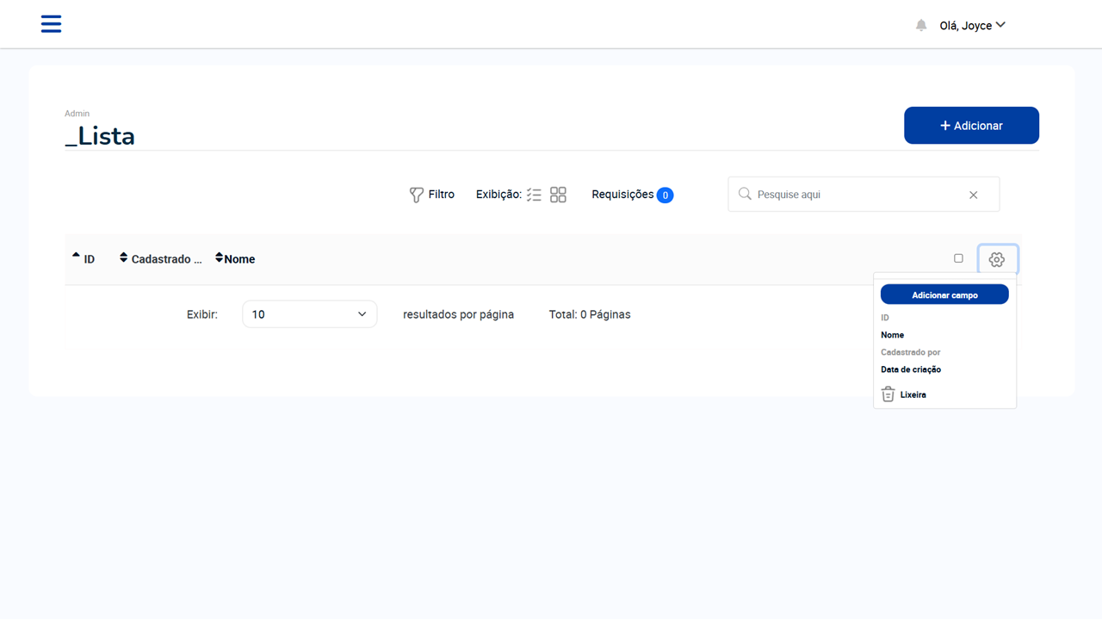Sort table by ID column

pyautogui.click(x=84, y=258)
